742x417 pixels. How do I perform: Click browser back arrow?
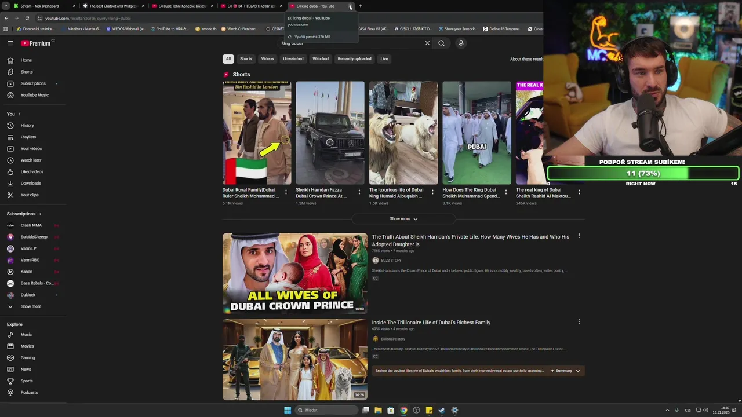(x=6, y=18)
